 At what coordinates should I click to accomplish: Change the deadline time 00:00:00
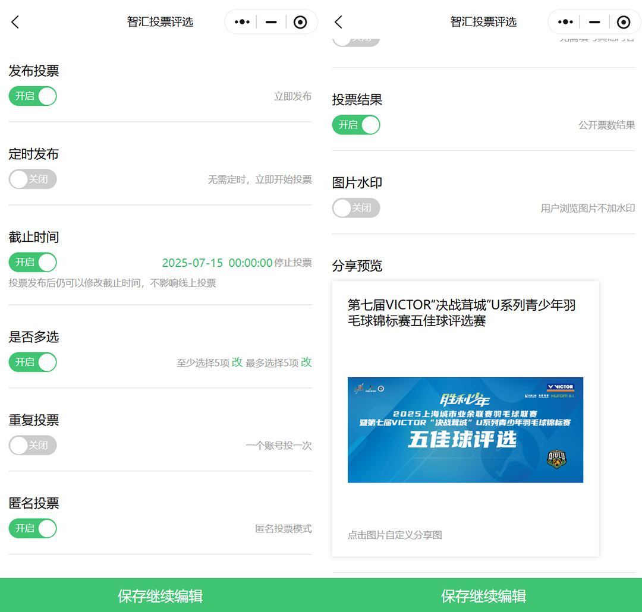(250, 263)
